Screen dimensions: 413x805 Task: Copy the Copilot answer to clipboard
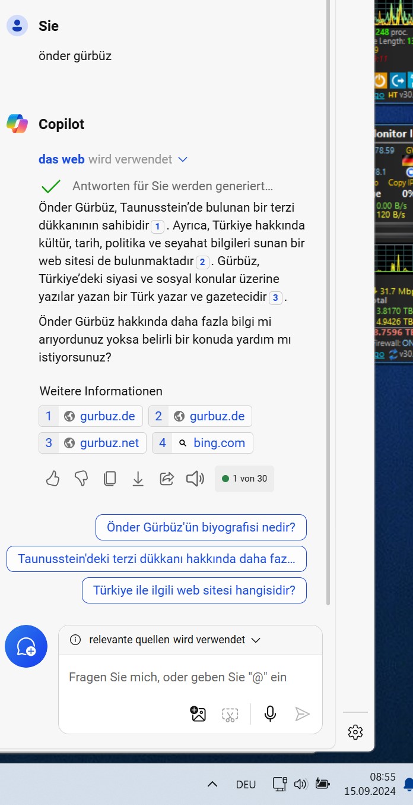[x=110, y=479]
